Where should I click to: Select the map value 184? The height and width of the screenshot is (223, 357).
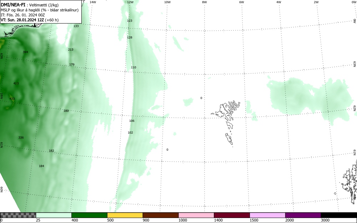click(x=41, y=166)
